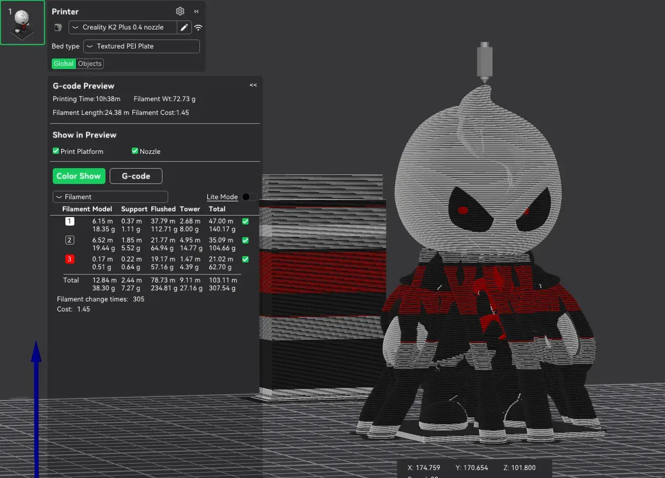Click the X: 174.759 coordinate readout
The width and height of the screenshot is (665, 478).
[x=424, y=468]
